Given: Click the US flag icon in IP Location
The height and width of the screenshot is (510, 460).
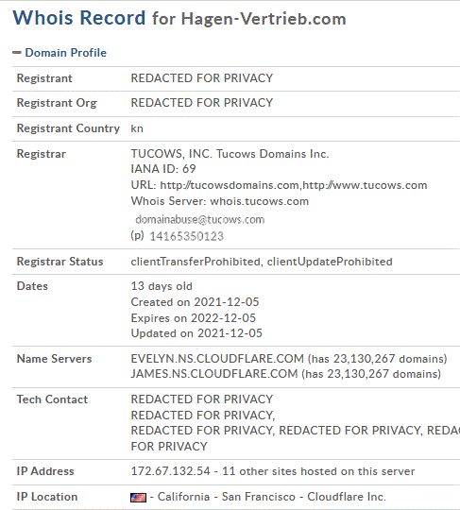Looking at the screenshot, I should coord(138,498).
